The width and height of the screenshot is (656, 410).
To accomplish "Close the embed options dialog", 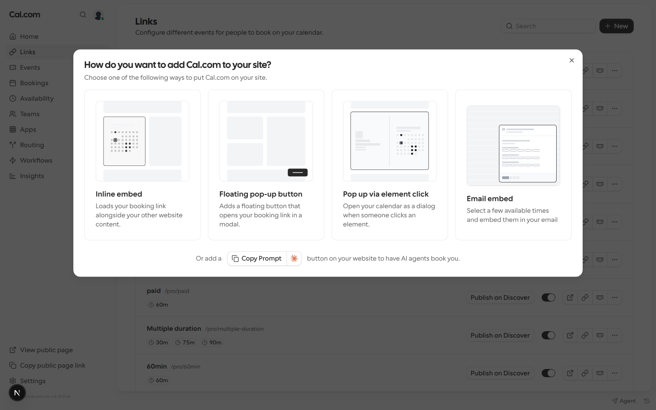I will (571, 61).
